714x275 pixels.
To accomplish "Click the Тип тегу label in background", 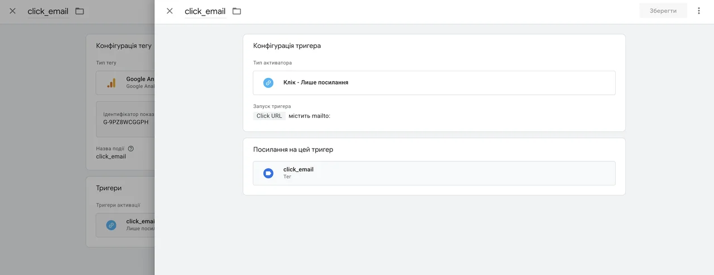I will click(106, 63).
